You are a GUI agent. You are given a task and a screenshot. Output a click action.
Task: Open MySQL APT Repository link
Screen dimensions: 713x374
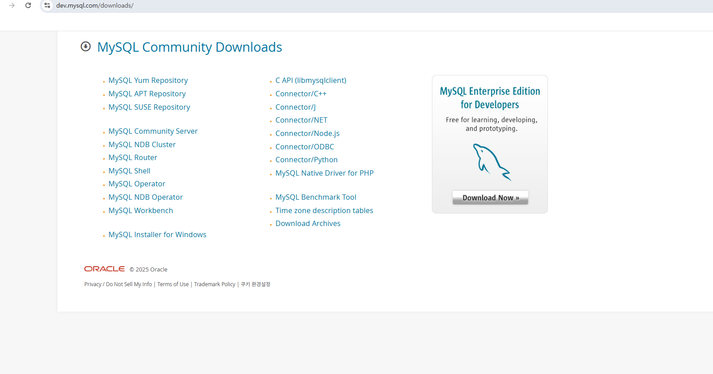point(147,94)
